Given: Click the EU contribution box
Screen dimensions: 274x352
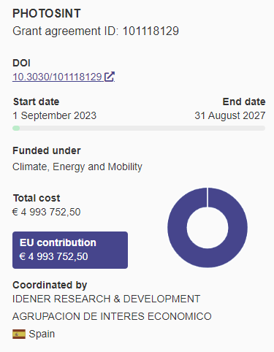Looking at the screenshot, I should click(70, 250).
